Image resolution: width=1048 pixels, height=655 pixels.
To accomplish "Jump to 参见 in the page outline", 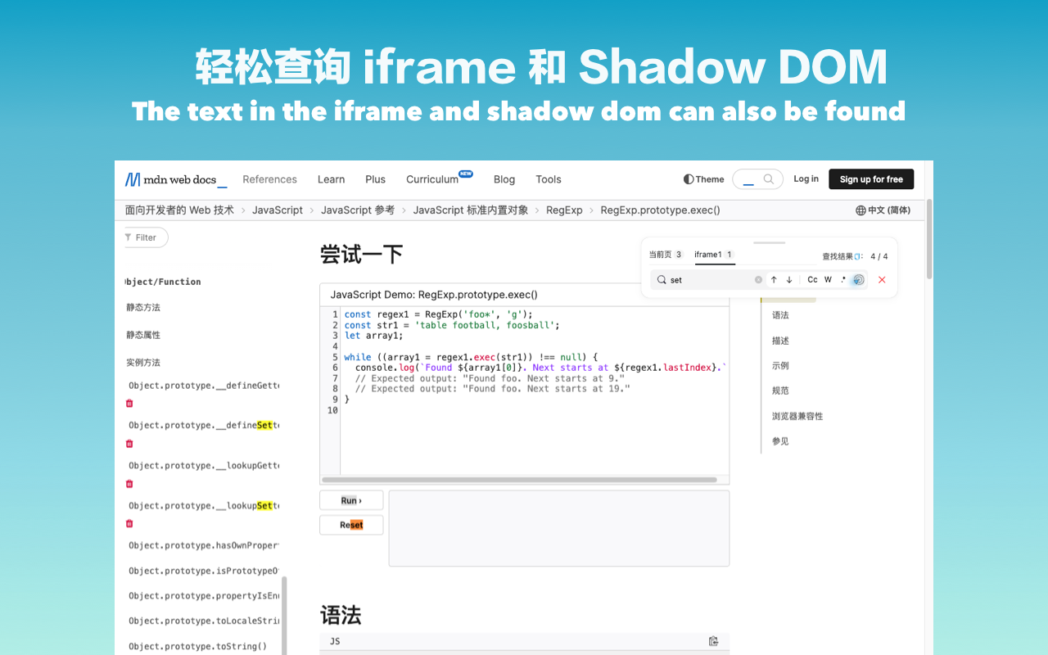I will (780, 441).
